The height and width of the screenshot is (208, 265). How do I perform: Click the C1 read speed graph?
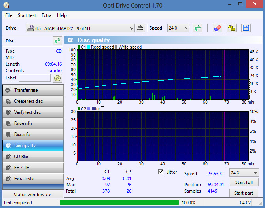click(163, 74)
